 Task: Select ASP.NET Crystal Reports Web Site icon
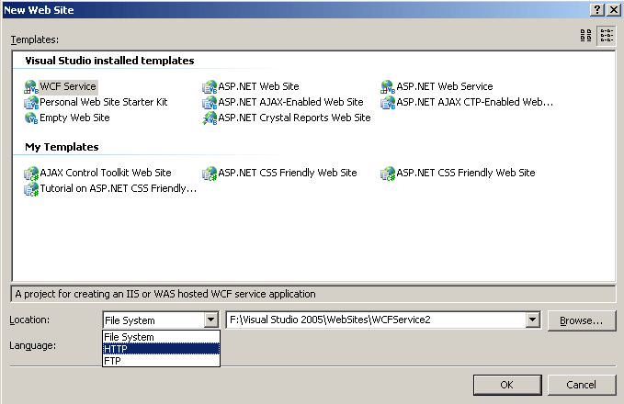pyautogui.click(x=210, y=118)
